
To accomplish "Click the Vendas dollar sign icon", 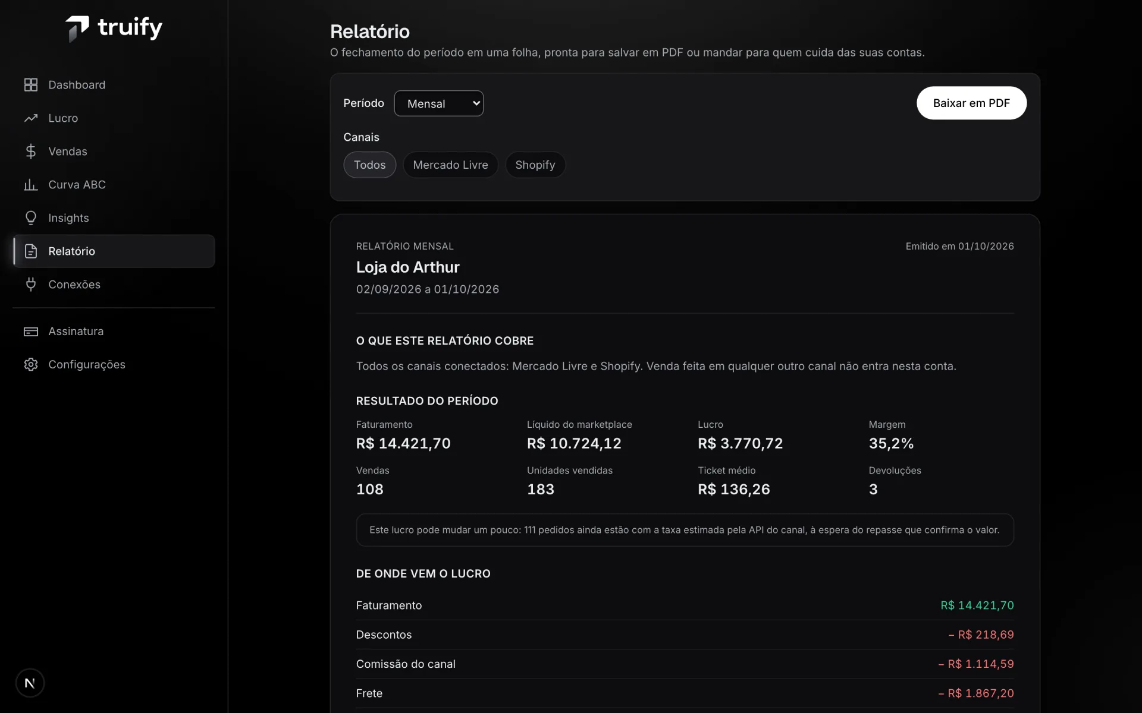I will coord(31,152).
